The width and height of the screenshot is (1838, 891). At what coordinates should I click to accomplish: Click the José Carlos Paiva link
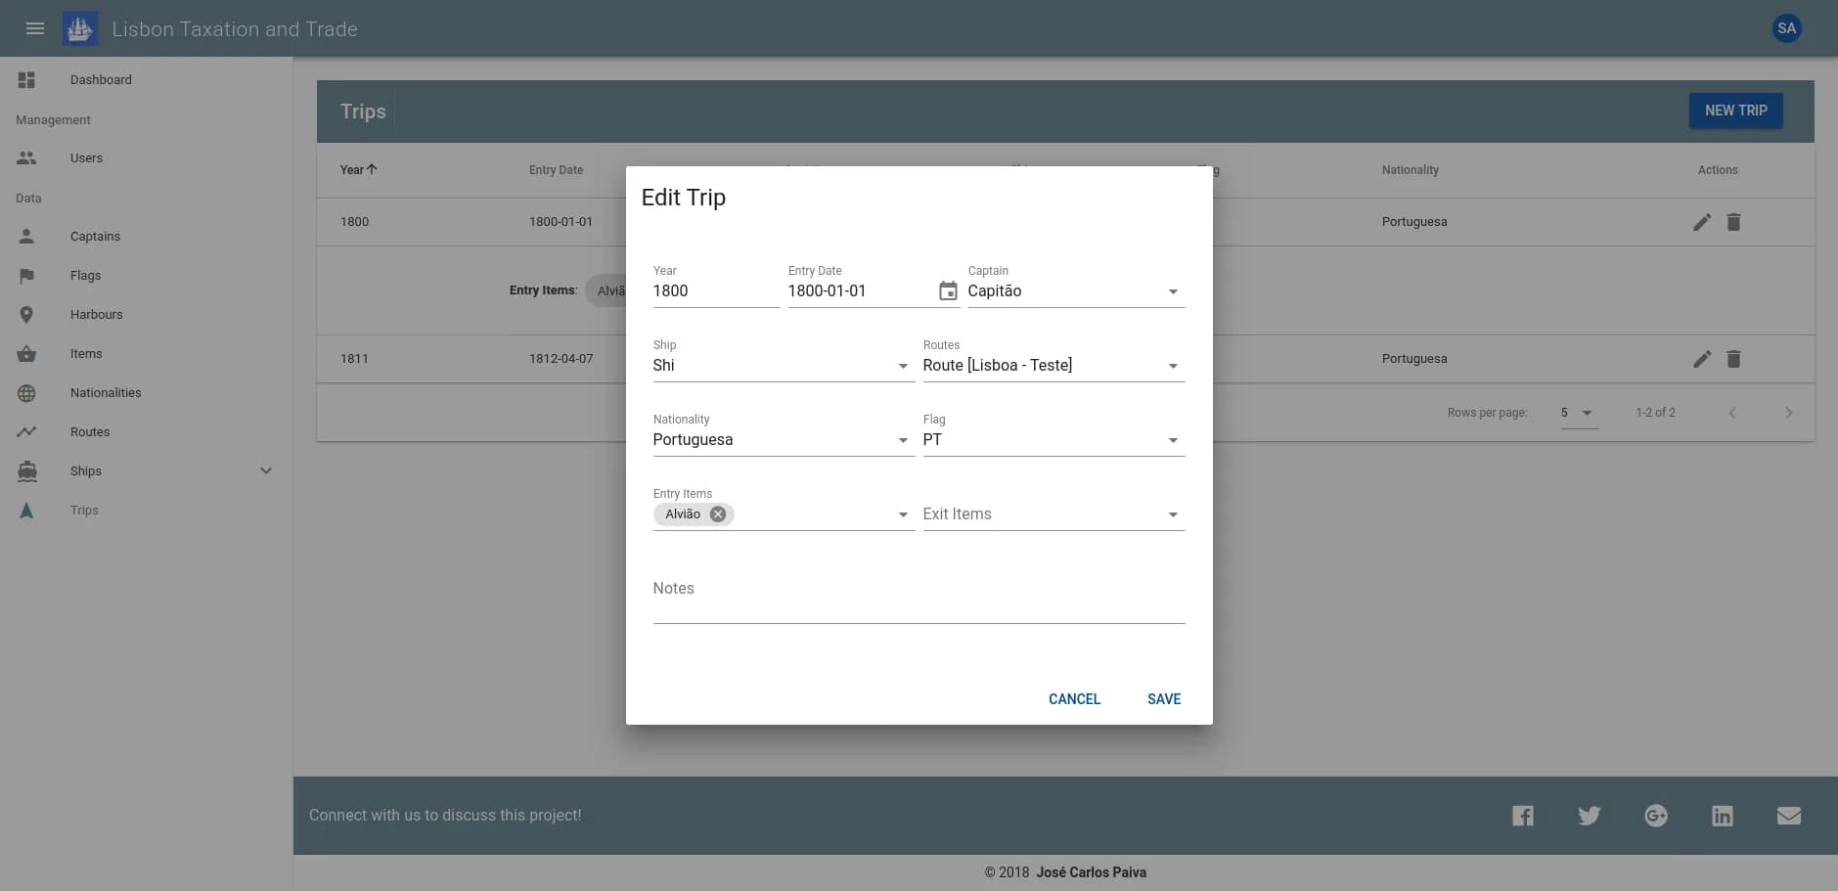(x=1091, y=872)
